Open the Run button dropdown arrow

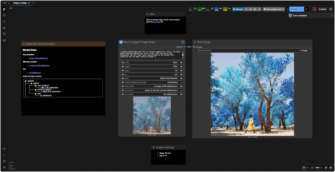pos(301,9)
